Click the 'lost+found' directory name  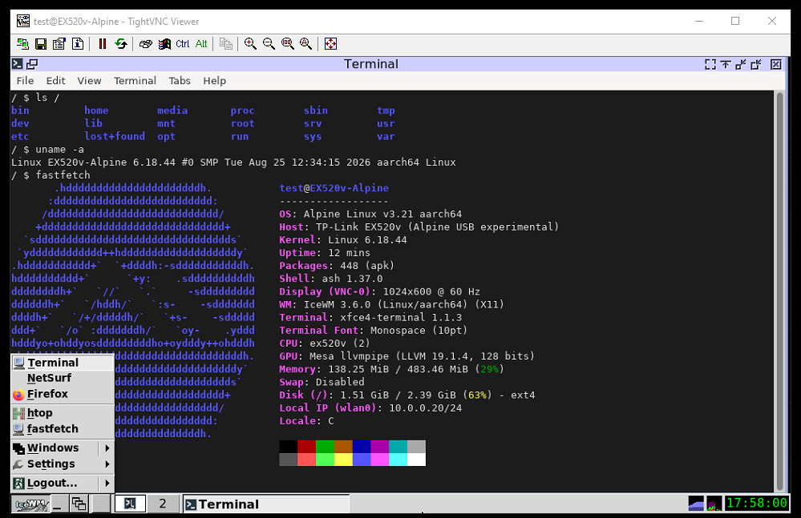[115, 136]
